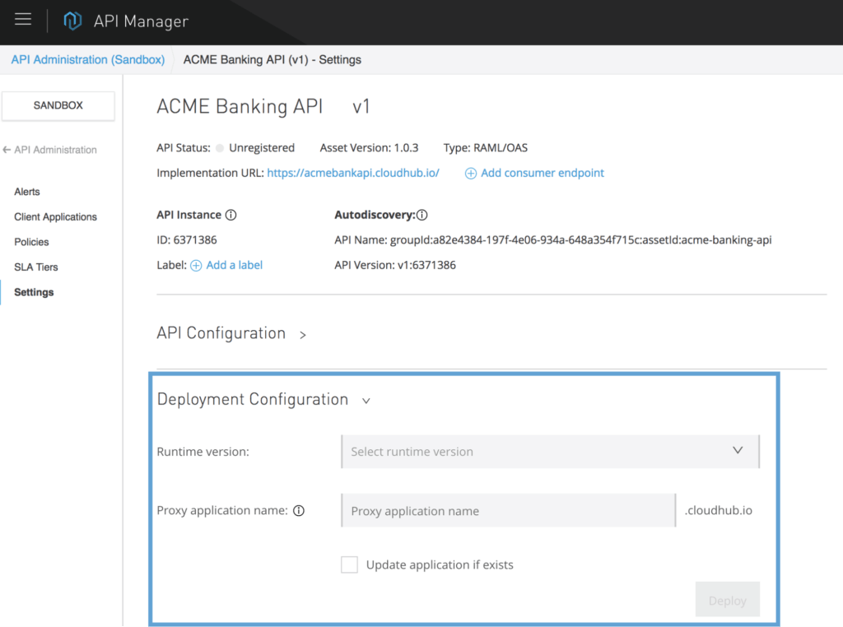Expand the API Configuration section
The height and width of the screenshot is (627, 843).
pos(303,335)
